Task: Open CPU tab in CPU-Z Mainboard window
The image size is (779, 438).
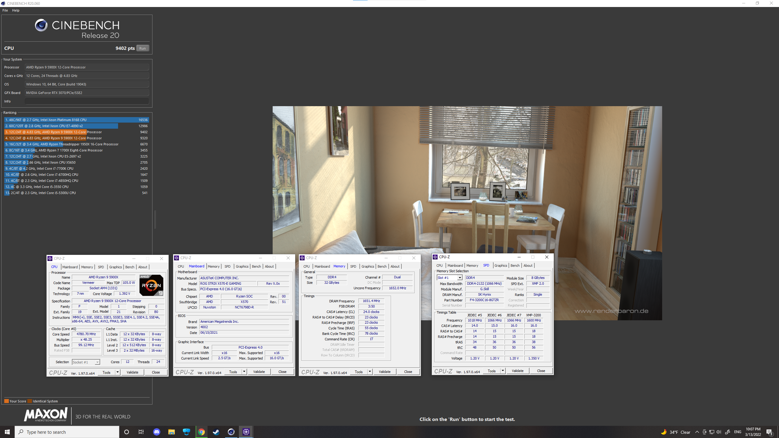Action: click(181, 266)
